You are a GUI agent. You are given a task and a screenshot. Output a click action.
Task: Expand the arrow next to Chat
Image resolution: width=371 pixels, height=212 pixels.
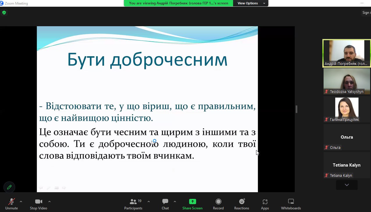[x=175, y=202]
